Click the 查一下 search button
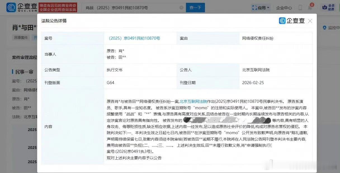This screenshot has height=173, width=340. click(195, 8)
